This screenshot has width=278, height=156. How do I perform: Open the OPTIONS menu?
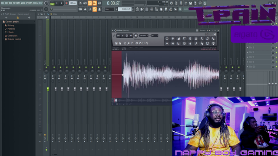click(x=29, y=3)
